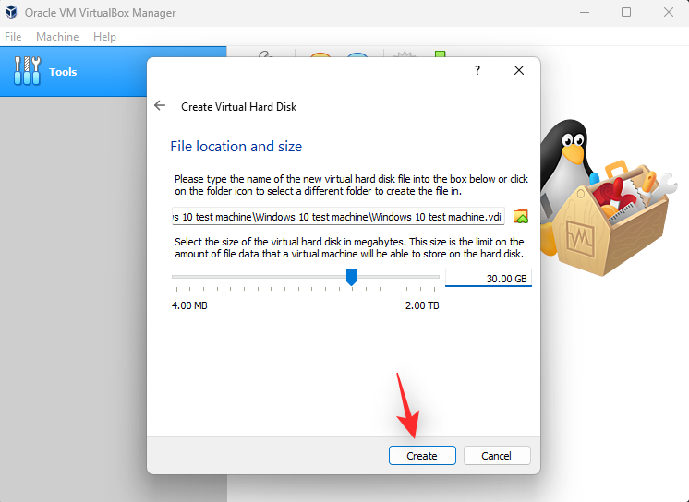This screenshot has height=502, width=689.
Task: Click the 30.00 GB disk size field
Action: click(489, 279)
